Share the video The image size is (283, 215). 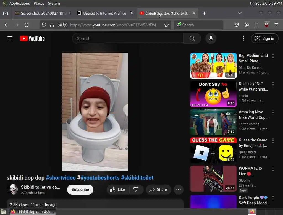coord(158,190)
